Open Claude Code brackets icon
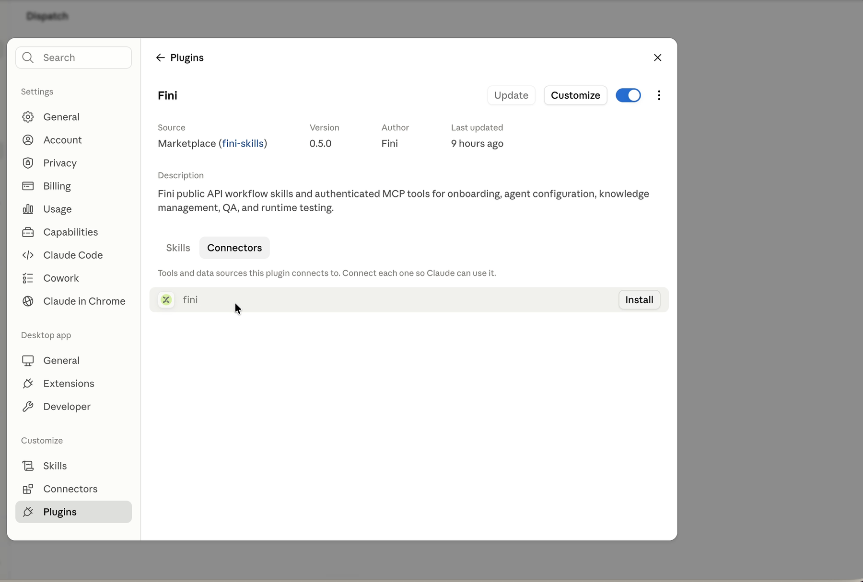The image size is (863, 582). 28,255
